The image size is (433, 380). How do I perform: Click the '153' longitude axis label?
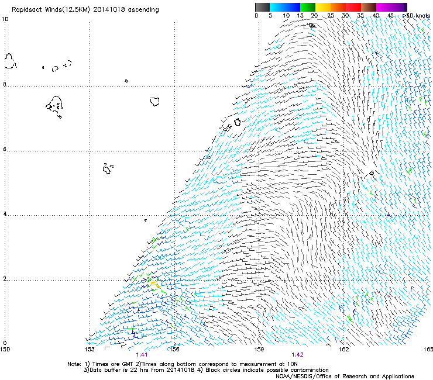[x=90, y=350]
